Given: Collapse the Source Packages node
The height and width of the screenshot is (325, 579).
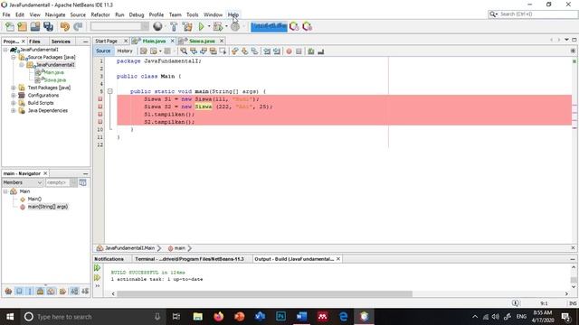Looking at the screenshot, I should pyautogui.click(x=14, y=57).
